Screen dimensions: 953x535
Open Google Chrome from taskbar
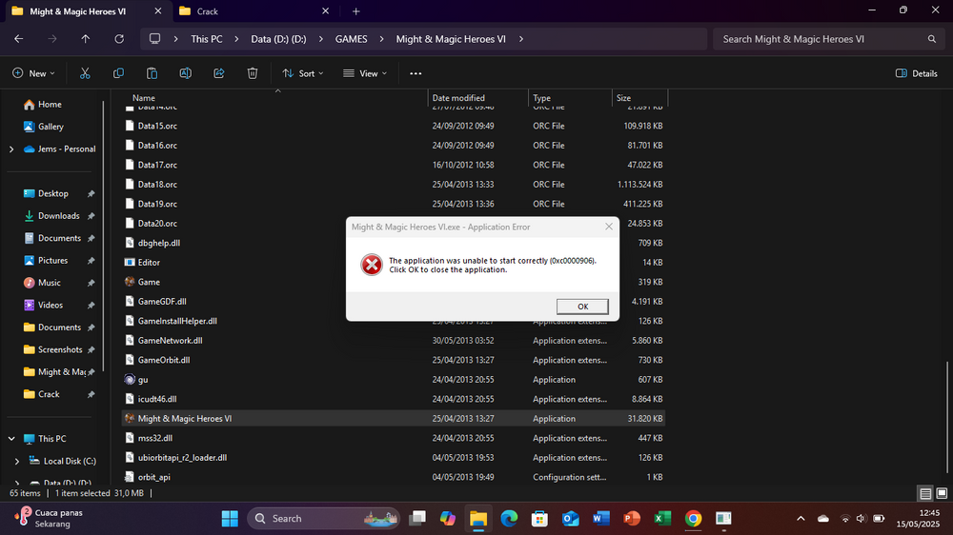pyautogui.click(x=693, y=518)
